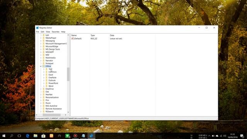
Task: Click the tree horizontal scrollbar thumb
Action: click(x=51, y=115)
